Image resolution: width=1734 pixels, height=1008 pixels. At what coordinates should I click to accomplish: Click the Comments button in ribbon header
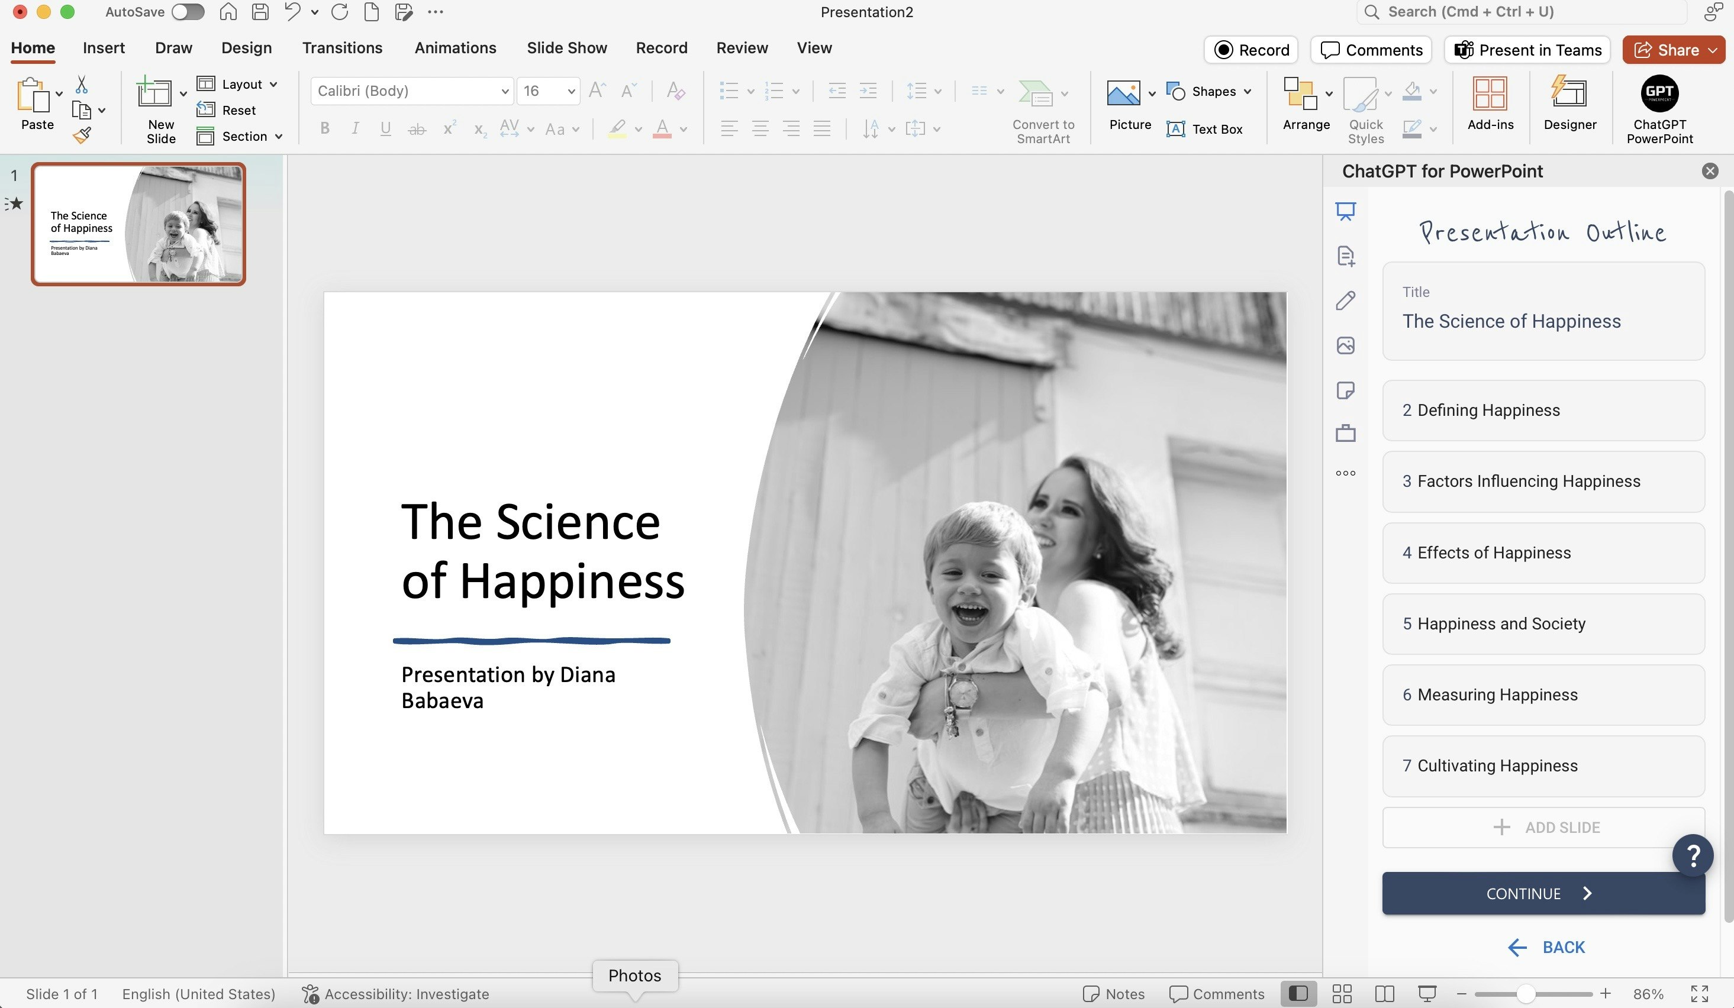tap(1371, 50)
